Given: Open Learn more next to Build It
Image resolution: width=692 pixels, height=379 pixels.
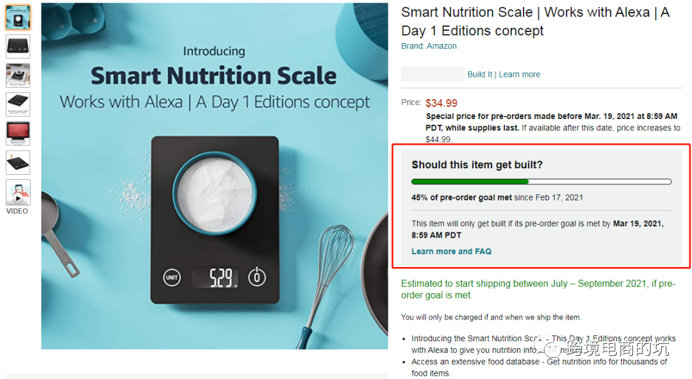Looking at the screenshot, I should pos(520,74).
